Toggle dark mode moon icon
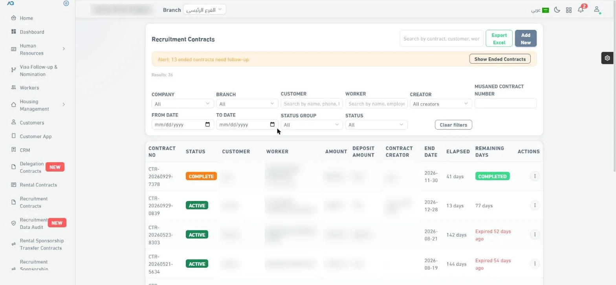Viewport: 616px width, 285px height. pyautogui.click(x=557, y=10)
